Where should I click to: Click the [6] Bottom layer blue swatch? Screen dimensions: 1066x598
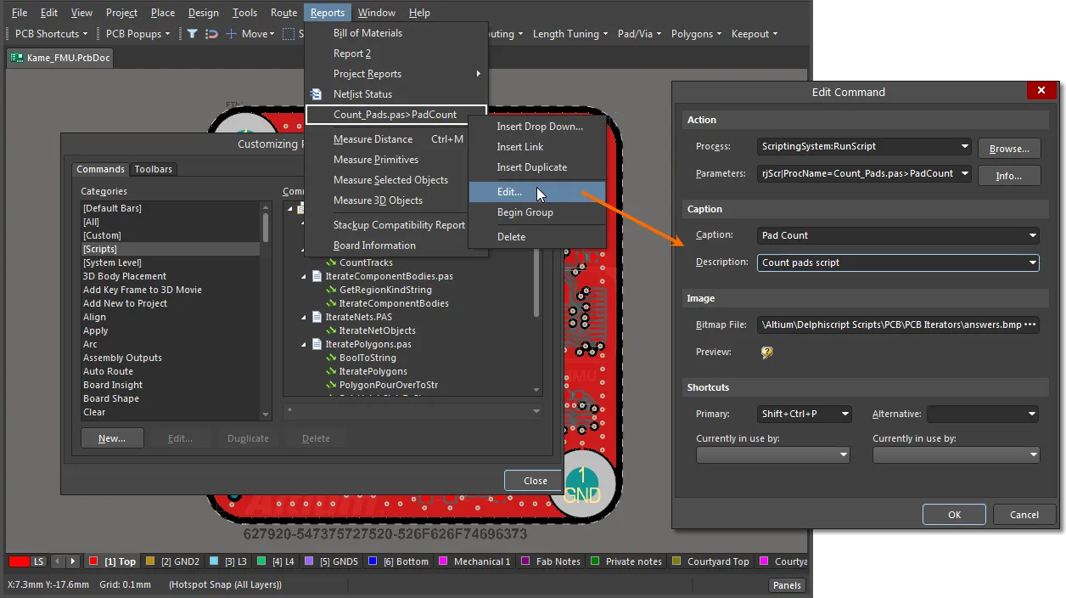pos(372,561)
